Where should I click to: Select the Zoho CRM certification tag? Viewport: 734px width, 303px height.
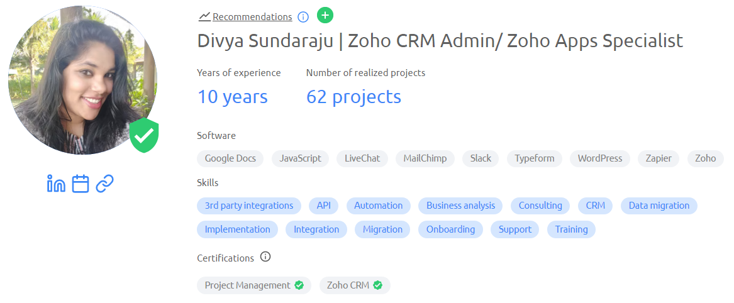355,285
